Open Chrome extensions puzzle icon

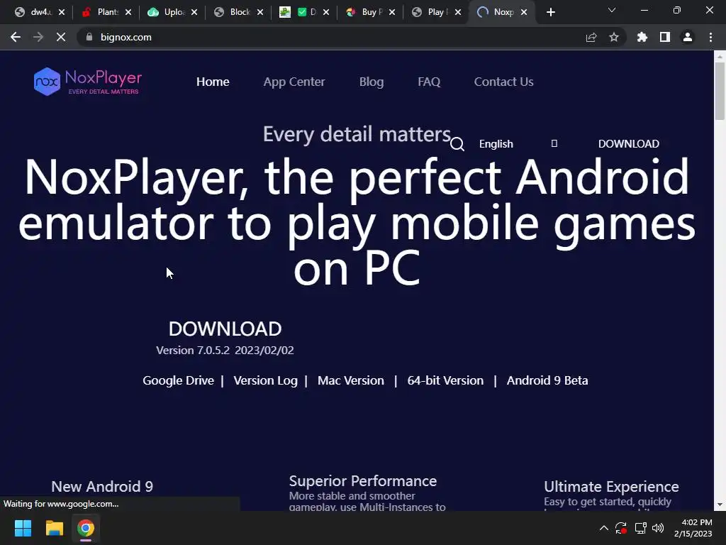[x=642, y=37]
